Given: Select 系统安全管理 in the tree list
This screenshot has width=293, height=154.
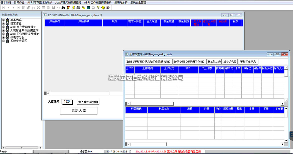Looking at the screenshot, I should pos(19,41).
